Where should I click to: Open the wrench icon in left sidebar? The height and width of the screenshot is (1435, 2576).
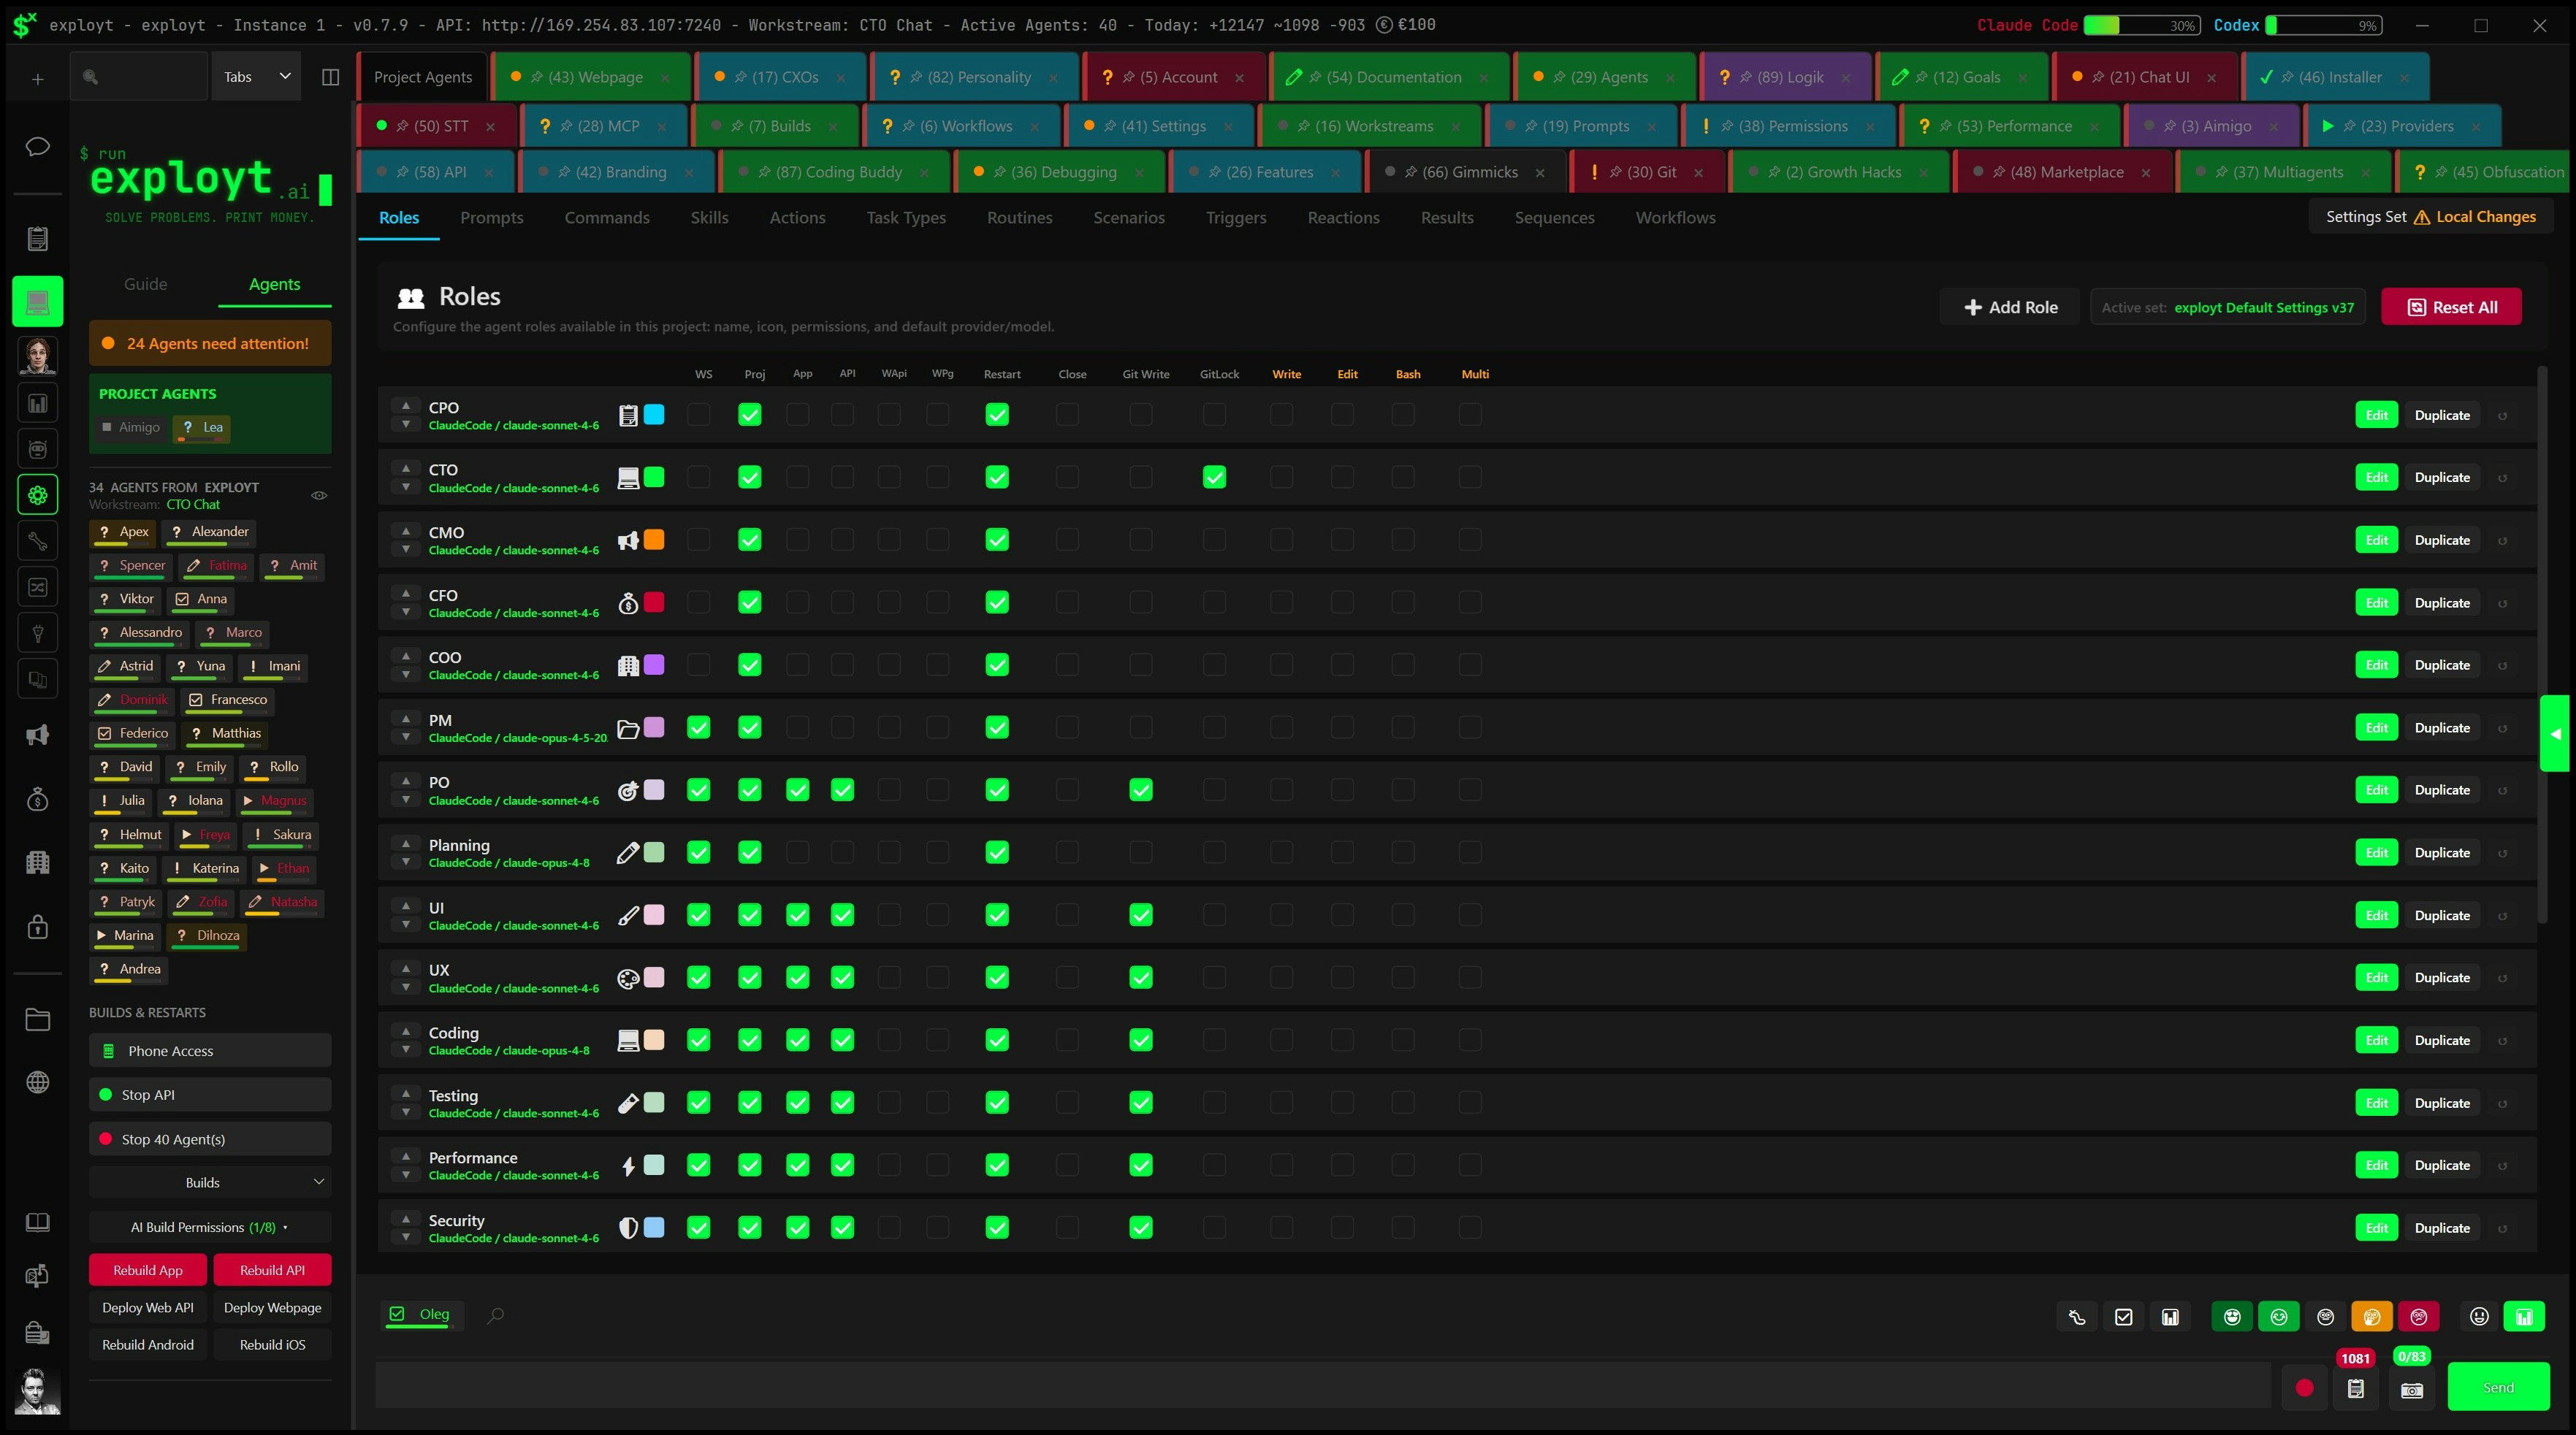coord(37,542)
